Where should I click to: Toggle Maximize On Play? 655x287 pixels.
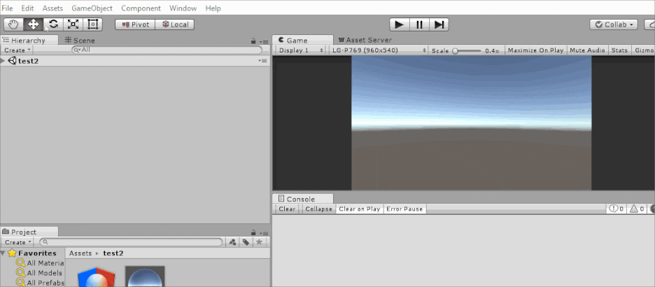click(535, 50)
